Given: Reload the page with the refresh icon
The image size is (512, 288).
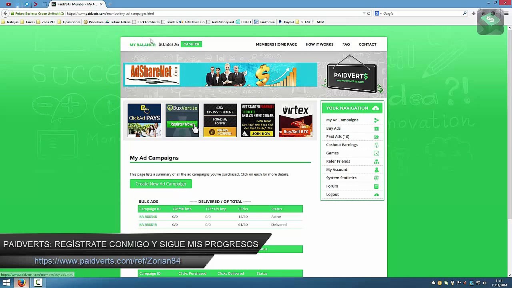Looking at the screenshot, I should pyautogui.click(x=369, y=14).
